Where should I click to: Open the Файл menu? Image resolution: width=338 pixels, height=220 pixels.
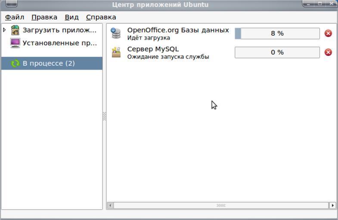(15, 17)
